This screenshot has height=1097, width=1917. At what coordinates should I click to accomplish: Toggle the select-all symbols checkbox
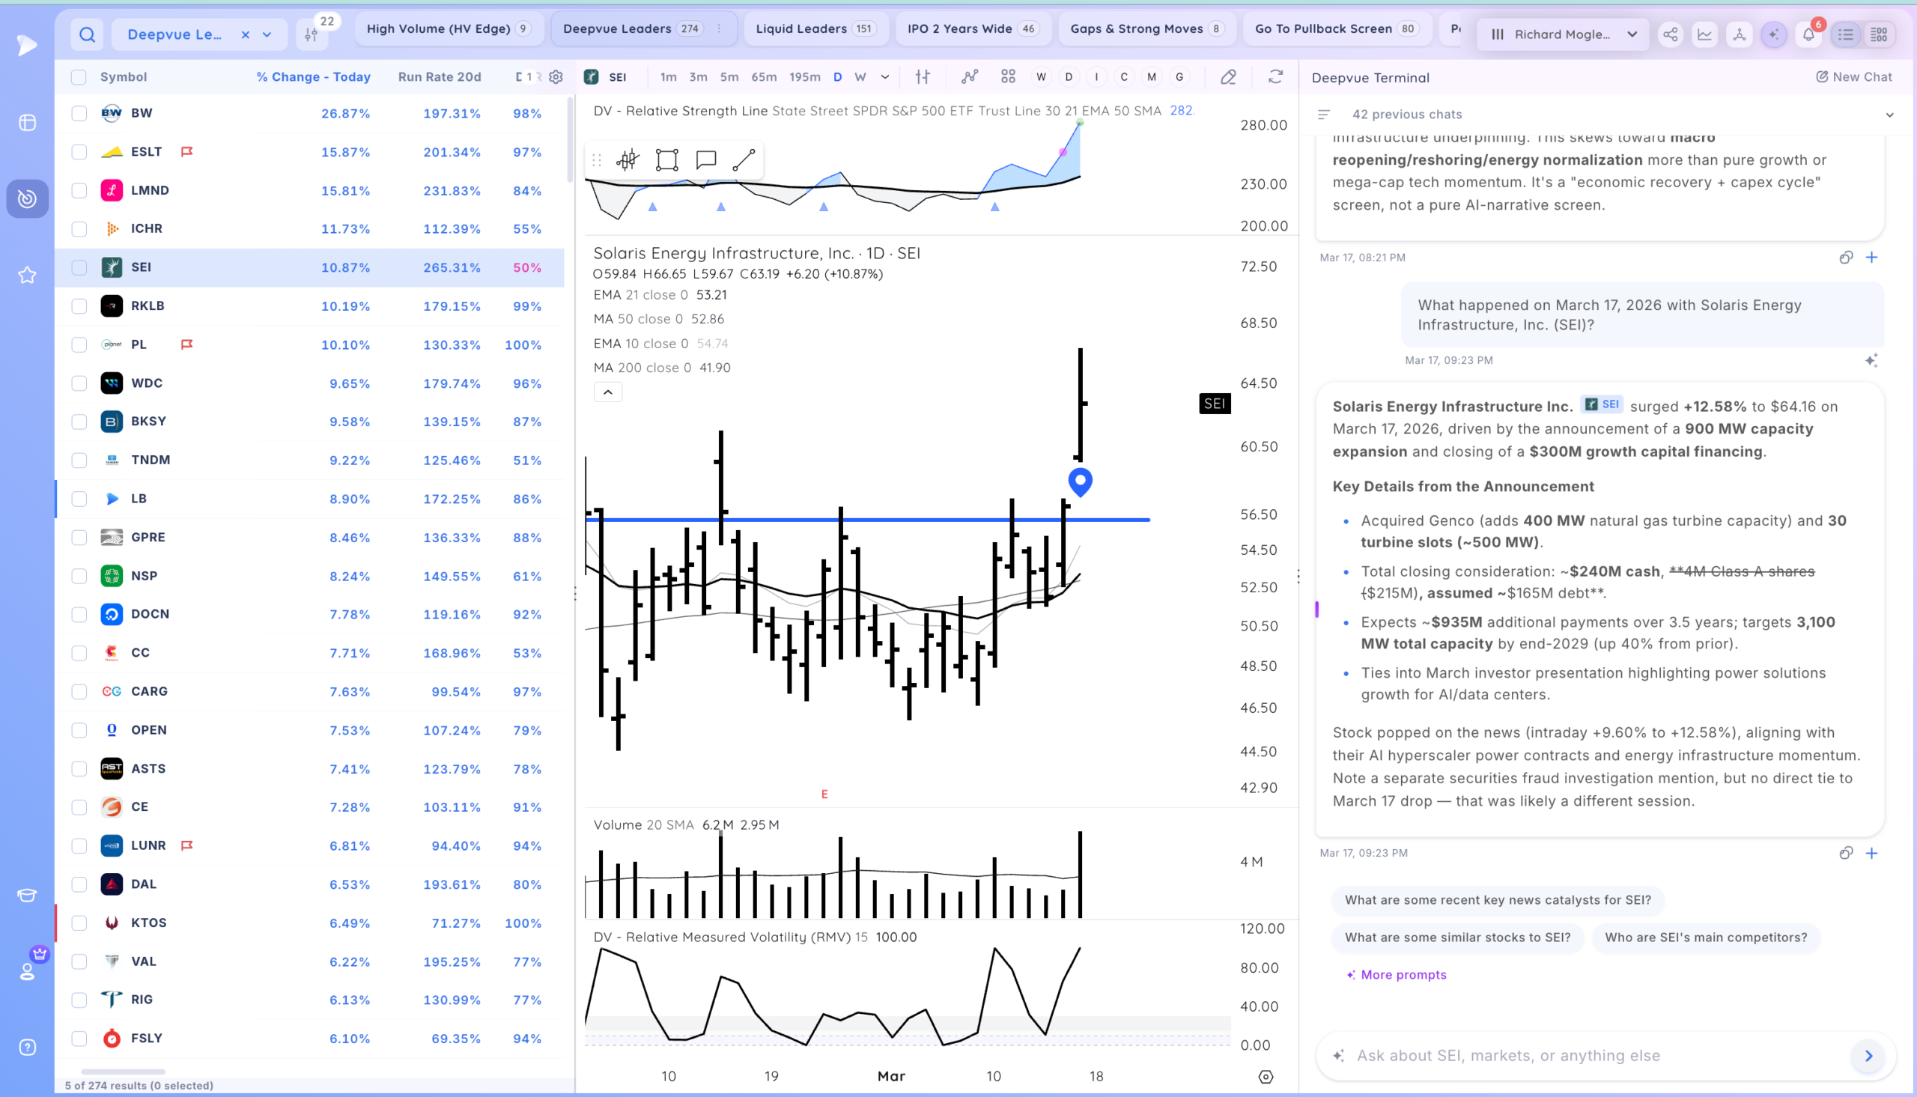pyautogui.click(x=79, y=77)
